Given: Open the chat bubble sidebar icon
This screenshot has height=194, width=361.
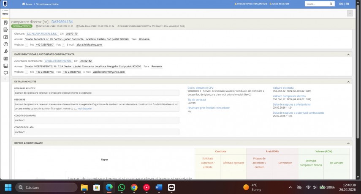Looking at the screenshot, I should pyautogui.click(x=5, y=73).
